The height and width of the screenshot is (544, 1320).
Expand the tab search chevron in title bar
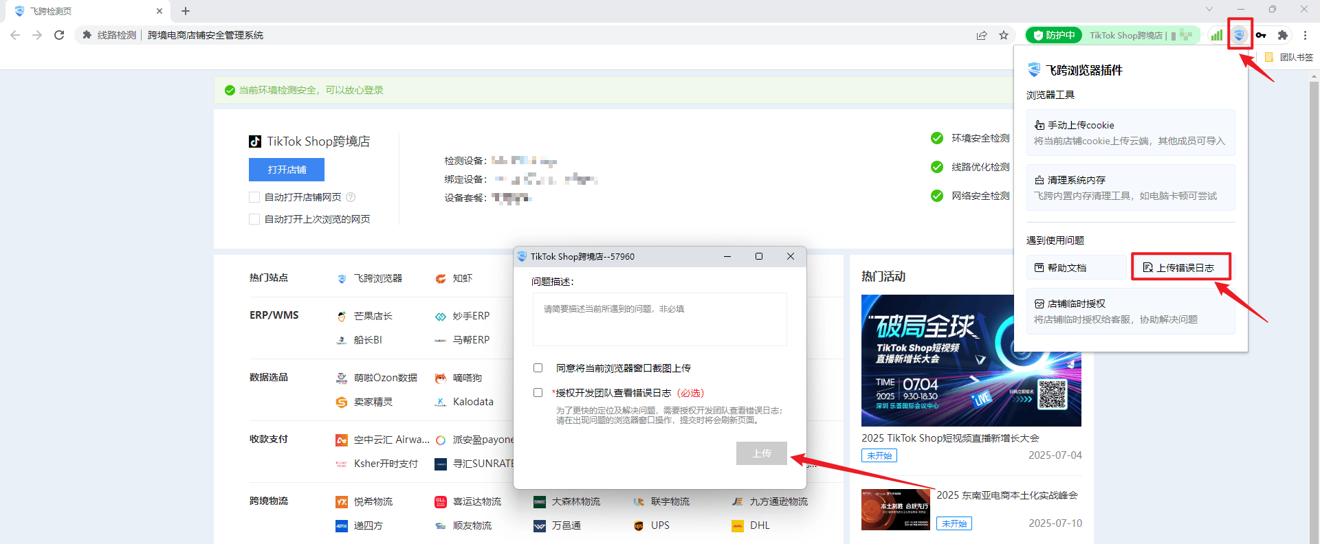coord(1209,9)
